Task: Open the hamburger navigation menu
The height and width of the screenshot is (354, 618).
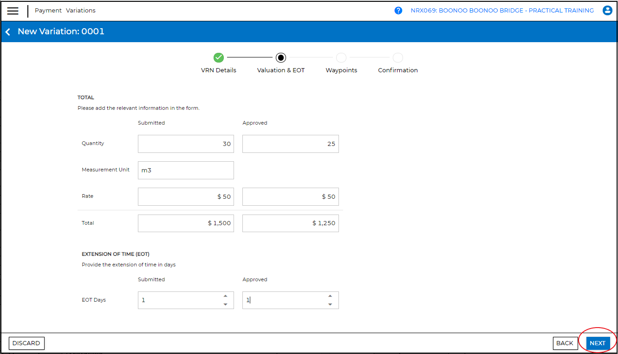Action: click(13, 11)
